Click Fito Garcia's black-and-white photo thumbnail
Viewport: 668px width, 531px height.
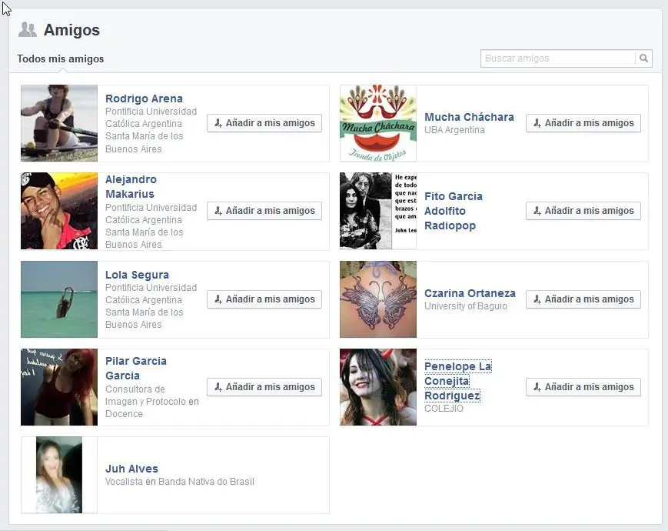(x=378, y=211)
